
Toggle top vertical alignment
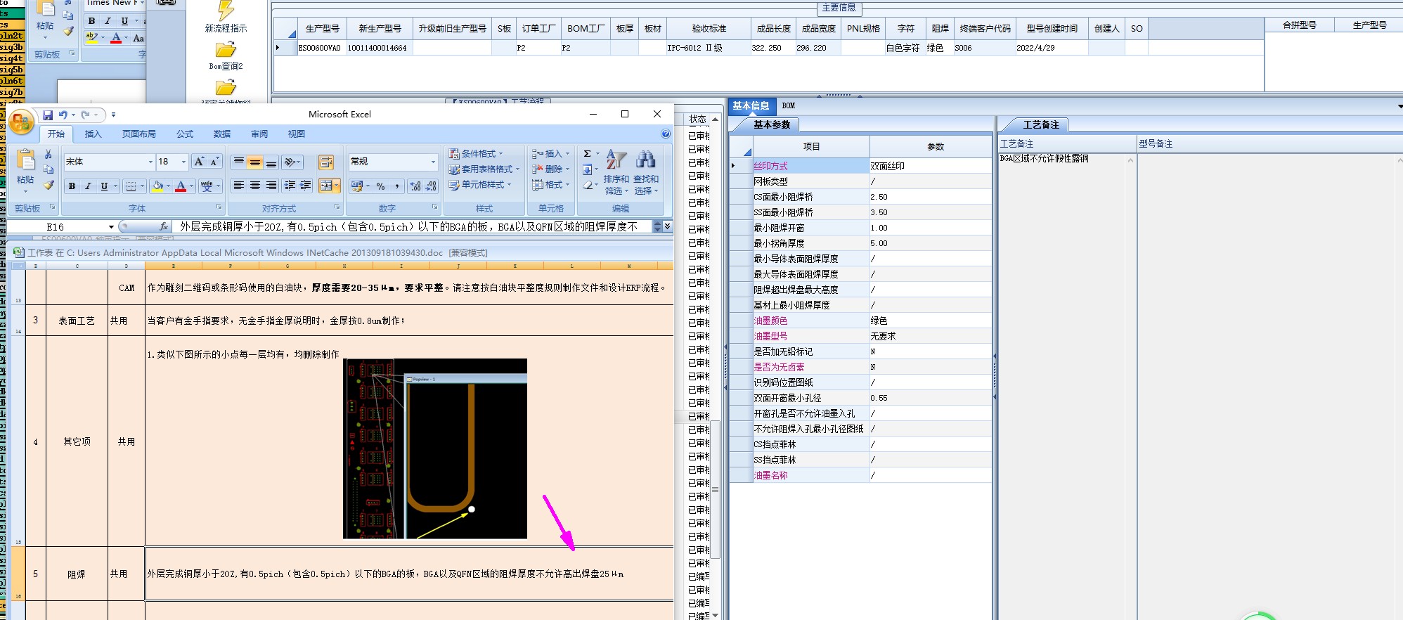[239, 162]
